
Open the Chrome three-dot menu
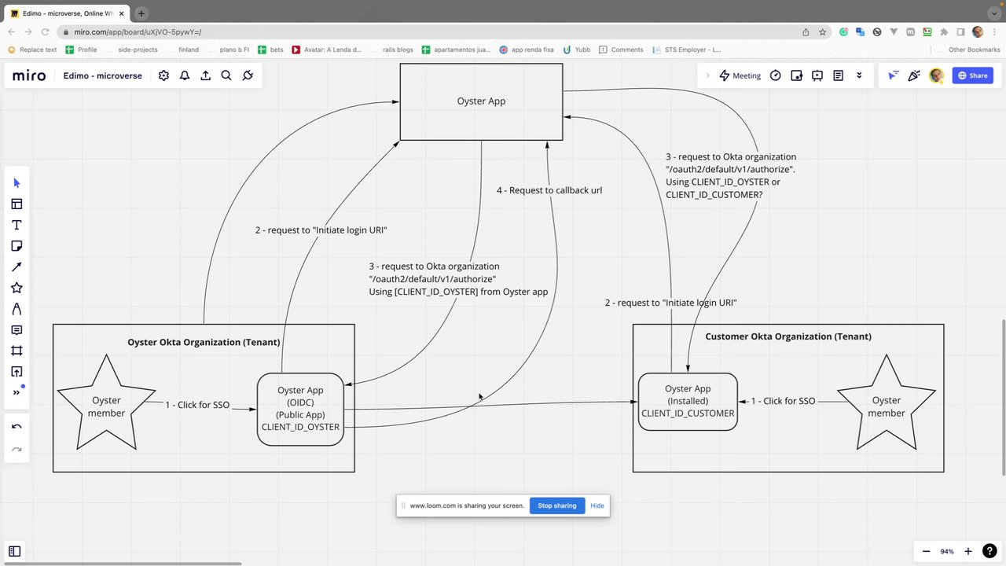tap(994, 32)
